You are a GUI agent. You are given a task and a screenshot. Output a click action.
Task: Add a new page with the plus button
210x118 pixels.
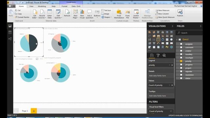click(x=34, y=111)
